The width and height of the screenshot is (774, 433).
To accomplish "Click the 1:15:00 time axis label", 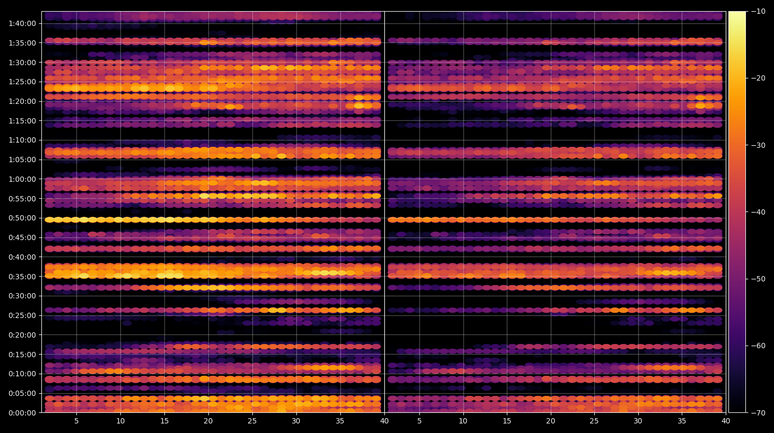I will pos(22,121).
